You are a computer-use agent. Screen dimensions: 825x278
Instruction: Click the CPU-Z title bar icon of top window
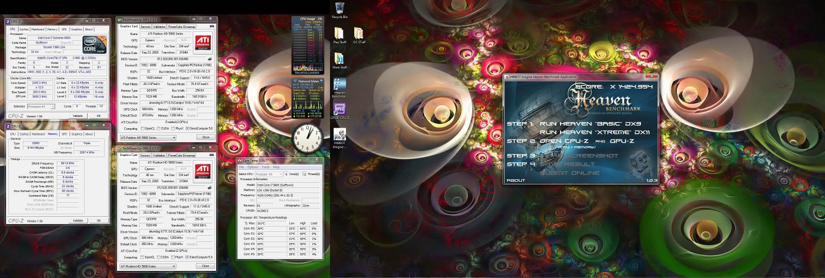(x=8, y=22)
